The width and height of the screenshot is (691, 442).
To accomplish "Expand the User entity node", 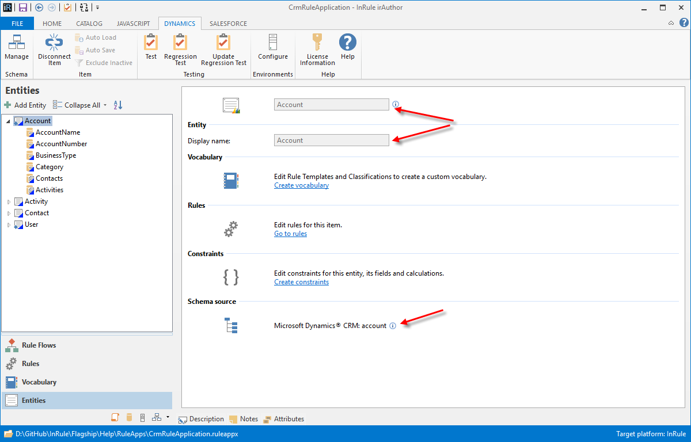I will tap(8, 225).
